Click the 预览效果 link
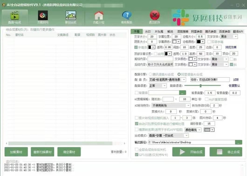Image resolution: width=247 pixels, height=176 pixels. click(x=231, y=47)
